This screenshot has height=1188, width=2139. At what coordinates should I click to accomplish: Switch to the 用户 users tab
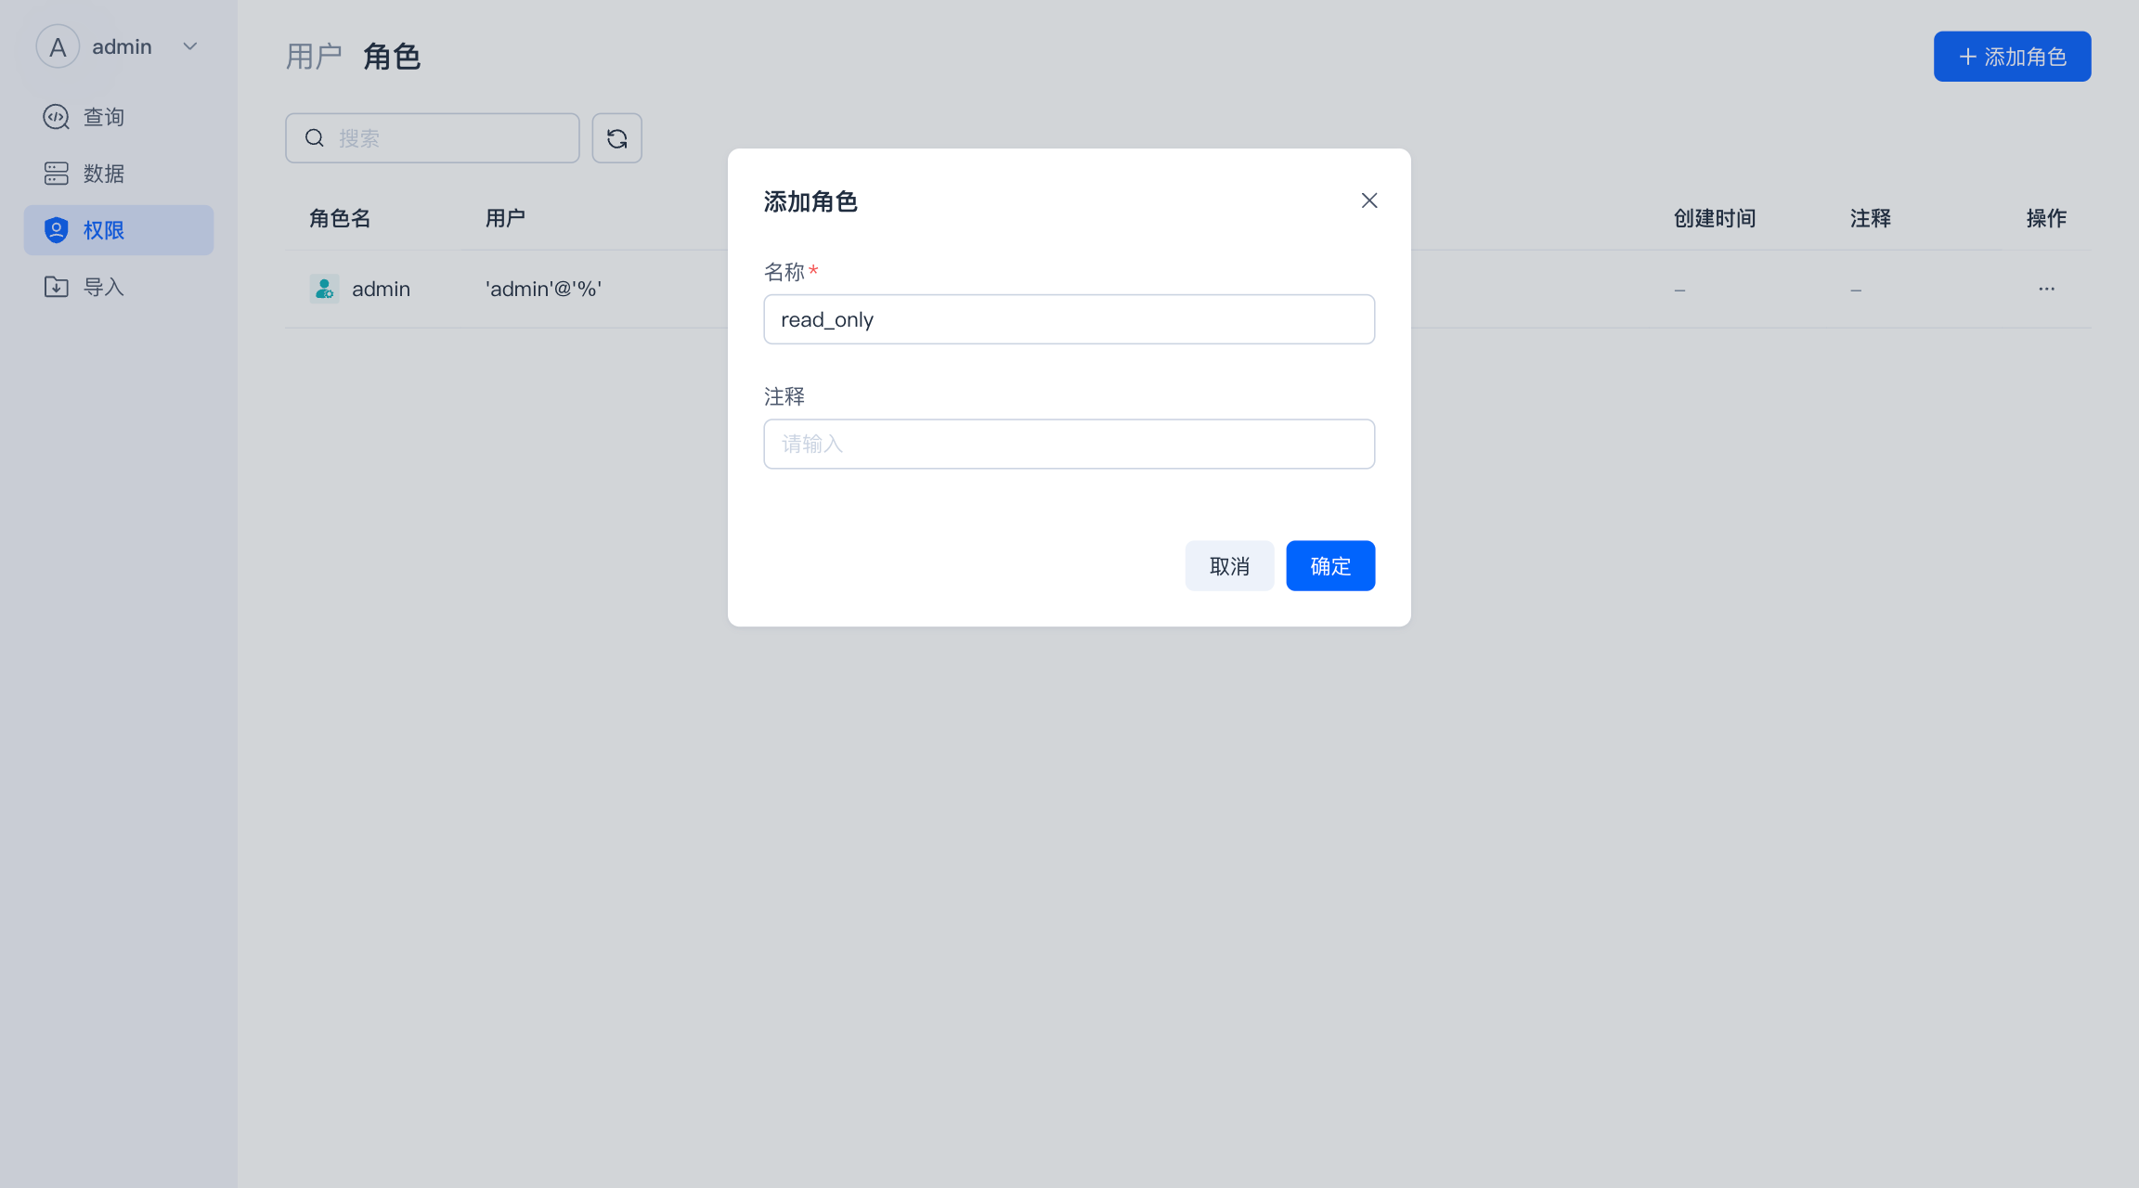(314, 57)
